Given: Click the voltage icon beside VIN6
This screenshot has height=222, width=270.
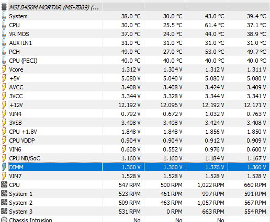Looking at the screenshot, I should tap(4, 149).
